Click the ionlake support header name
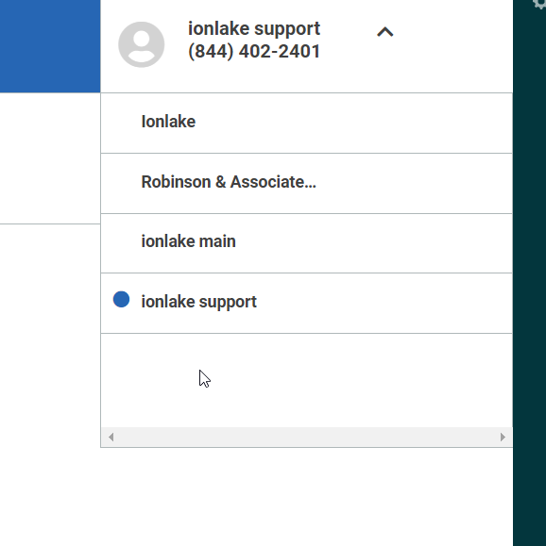 (254, 28)
